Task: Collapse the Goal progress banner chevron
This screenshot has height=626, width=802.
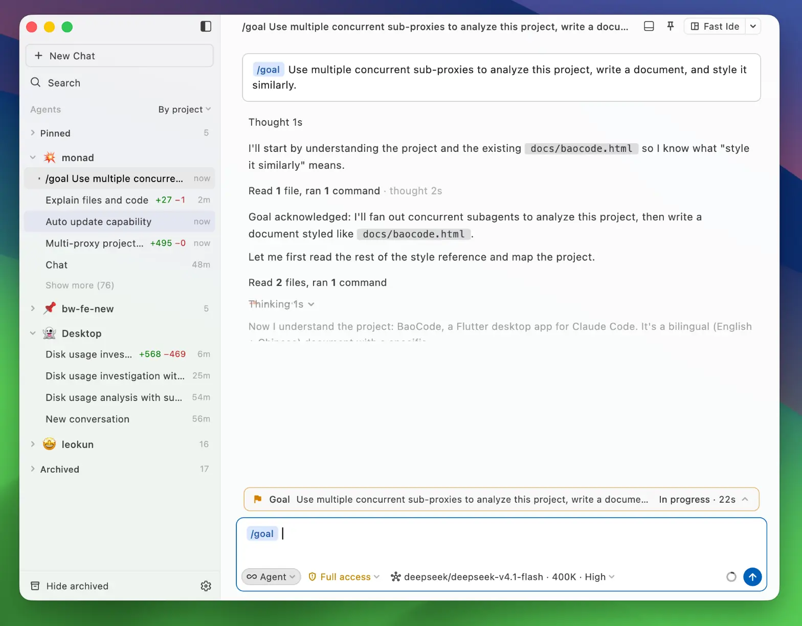Action: [x=745, y=499]
